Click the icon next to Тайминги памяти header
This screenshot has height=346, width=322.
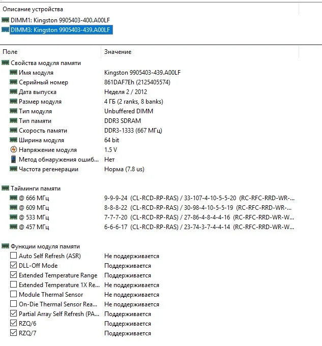[5, 188]
